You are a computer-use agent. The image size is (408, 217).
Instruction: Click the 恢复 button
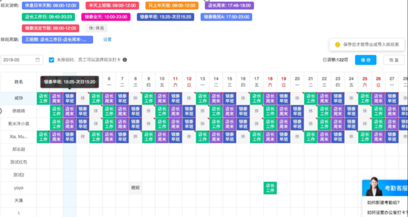pyautogui.click(x=394, y=60)
